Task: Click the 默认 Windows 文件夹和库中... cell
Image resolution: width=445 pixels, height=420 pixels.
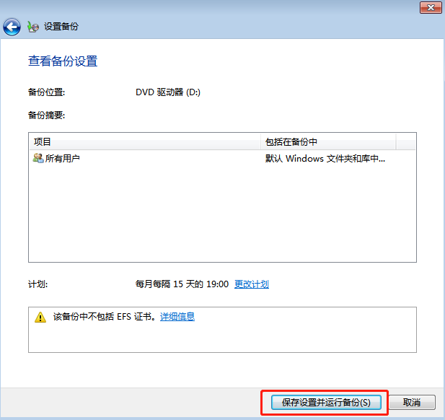Action: tap(325, 158)
